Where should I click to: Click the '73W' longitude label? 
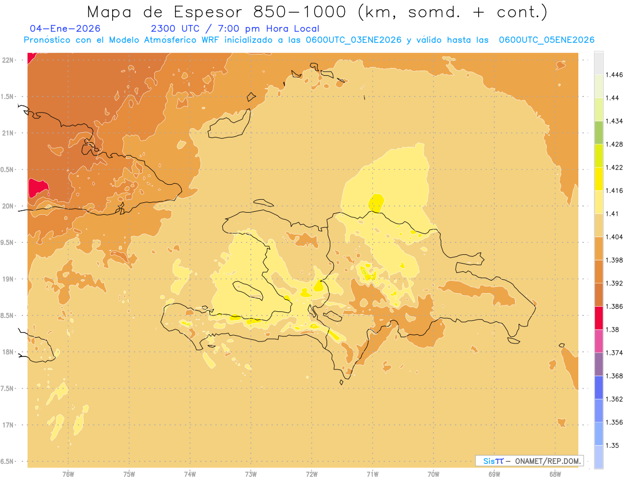pyautogui.click(x=251, y=474)
